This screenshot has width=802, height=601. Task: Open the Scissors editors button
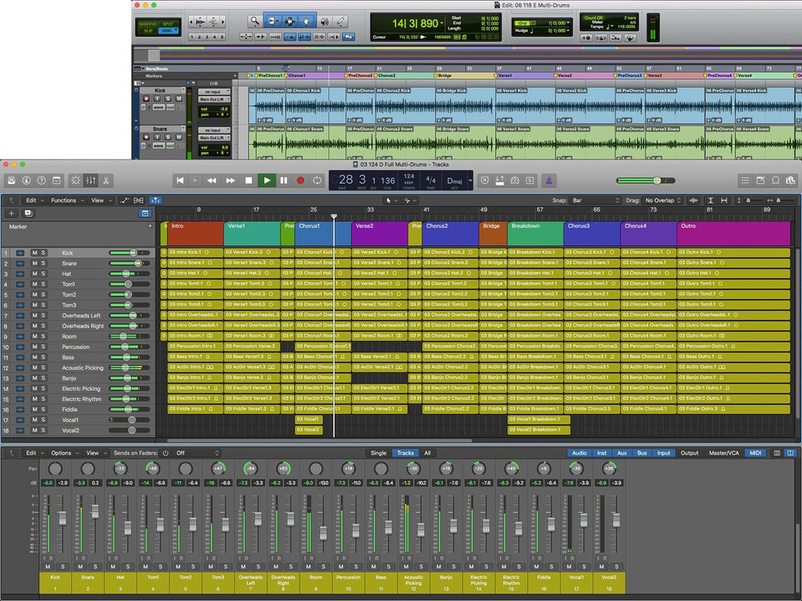pyautogui.click(x=106, y=180)
